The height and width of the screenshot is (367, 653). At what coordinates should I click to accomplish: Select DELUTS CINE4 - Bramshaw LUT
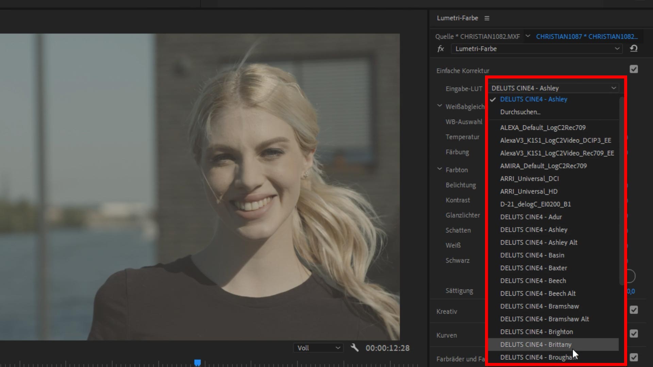point(554,306)
